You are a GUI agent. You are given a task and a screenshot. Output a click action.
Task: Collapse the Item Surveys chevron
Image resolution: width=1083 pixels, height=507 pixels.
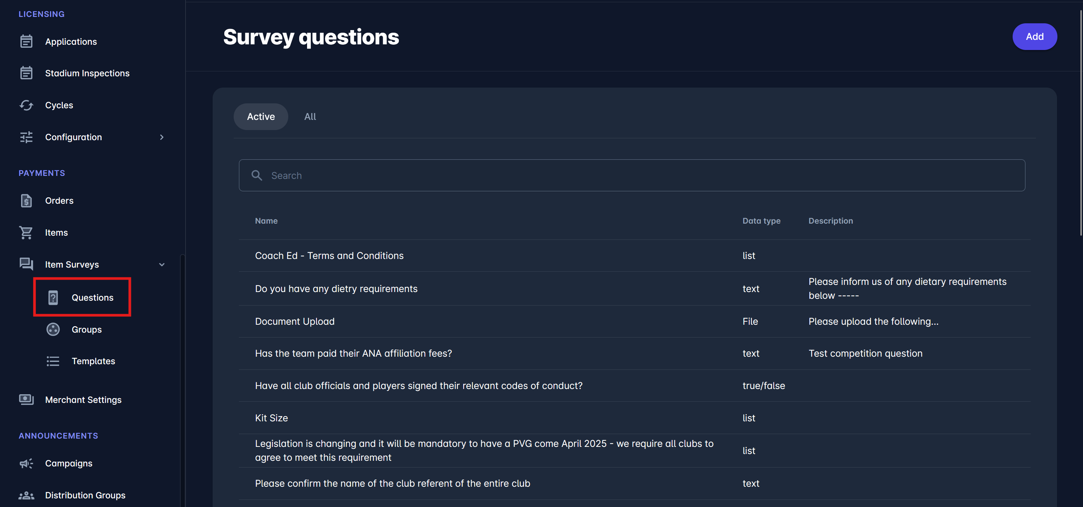coord(162,265)
